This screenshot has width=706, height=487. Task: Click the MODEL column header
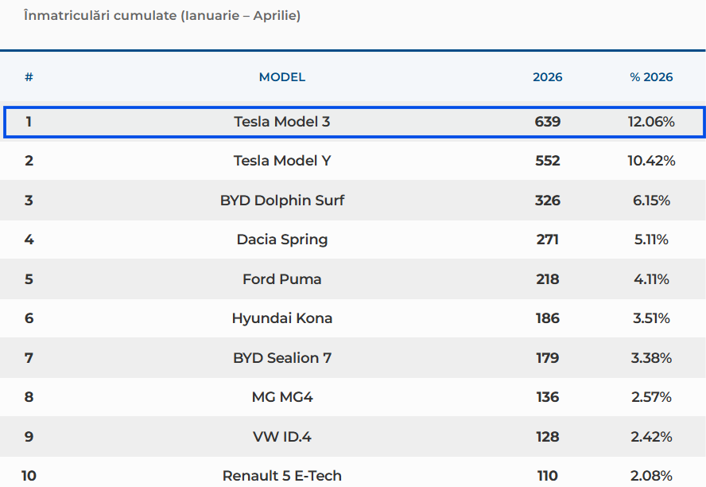[282, 77]
